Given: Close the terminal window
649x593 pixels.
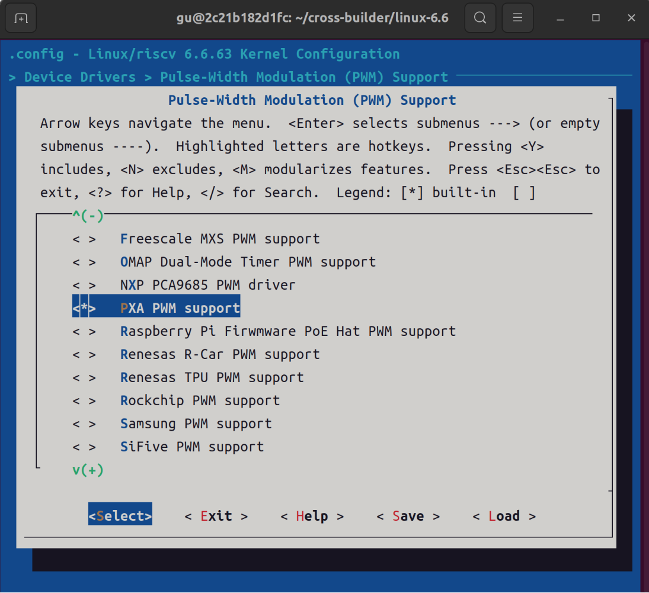Looking at the screenshot, I should pos(631,18).
